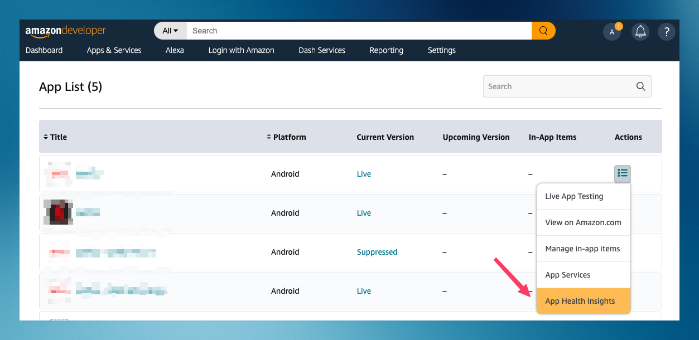699x340 pixels.
Task: Select App Health Insights from the menu
Action: pyautogui.click(x=580, y=301)
